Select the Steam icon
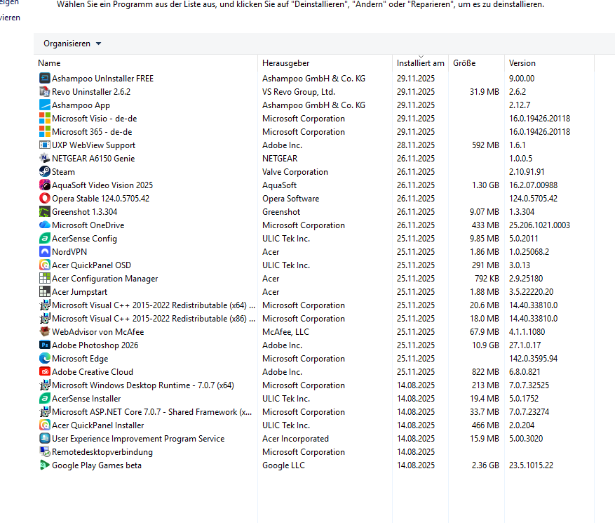The image size is (615, 523). tap(45, 171)
